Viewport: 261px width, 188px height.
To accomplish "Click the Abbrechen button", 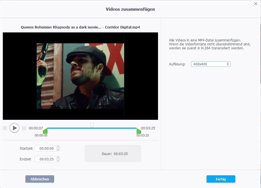I will click(x=40, y=179).
